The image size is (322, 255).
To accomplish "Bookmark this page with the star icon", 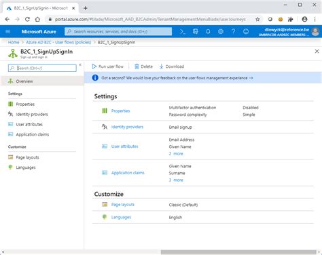I will click(257, 19).
